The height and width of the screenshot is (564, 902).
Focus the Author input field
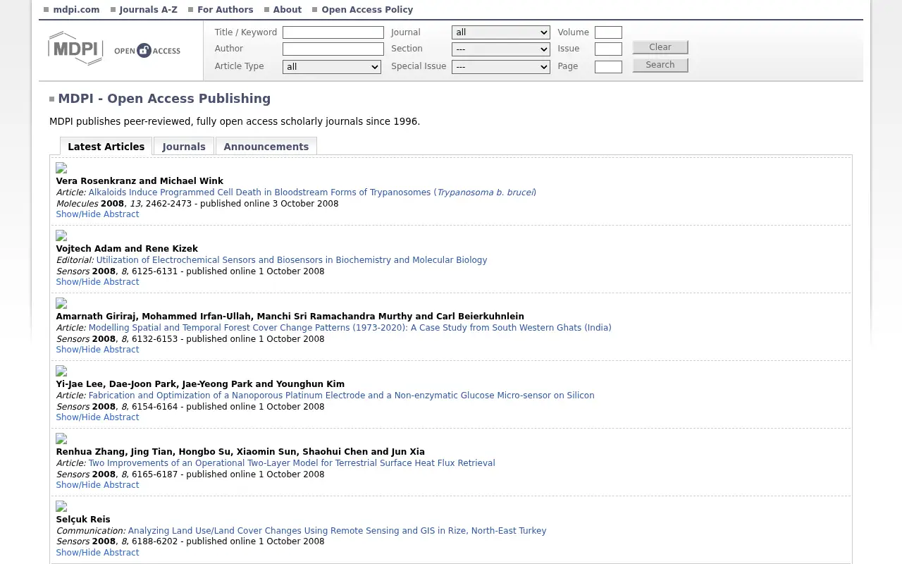333,49
